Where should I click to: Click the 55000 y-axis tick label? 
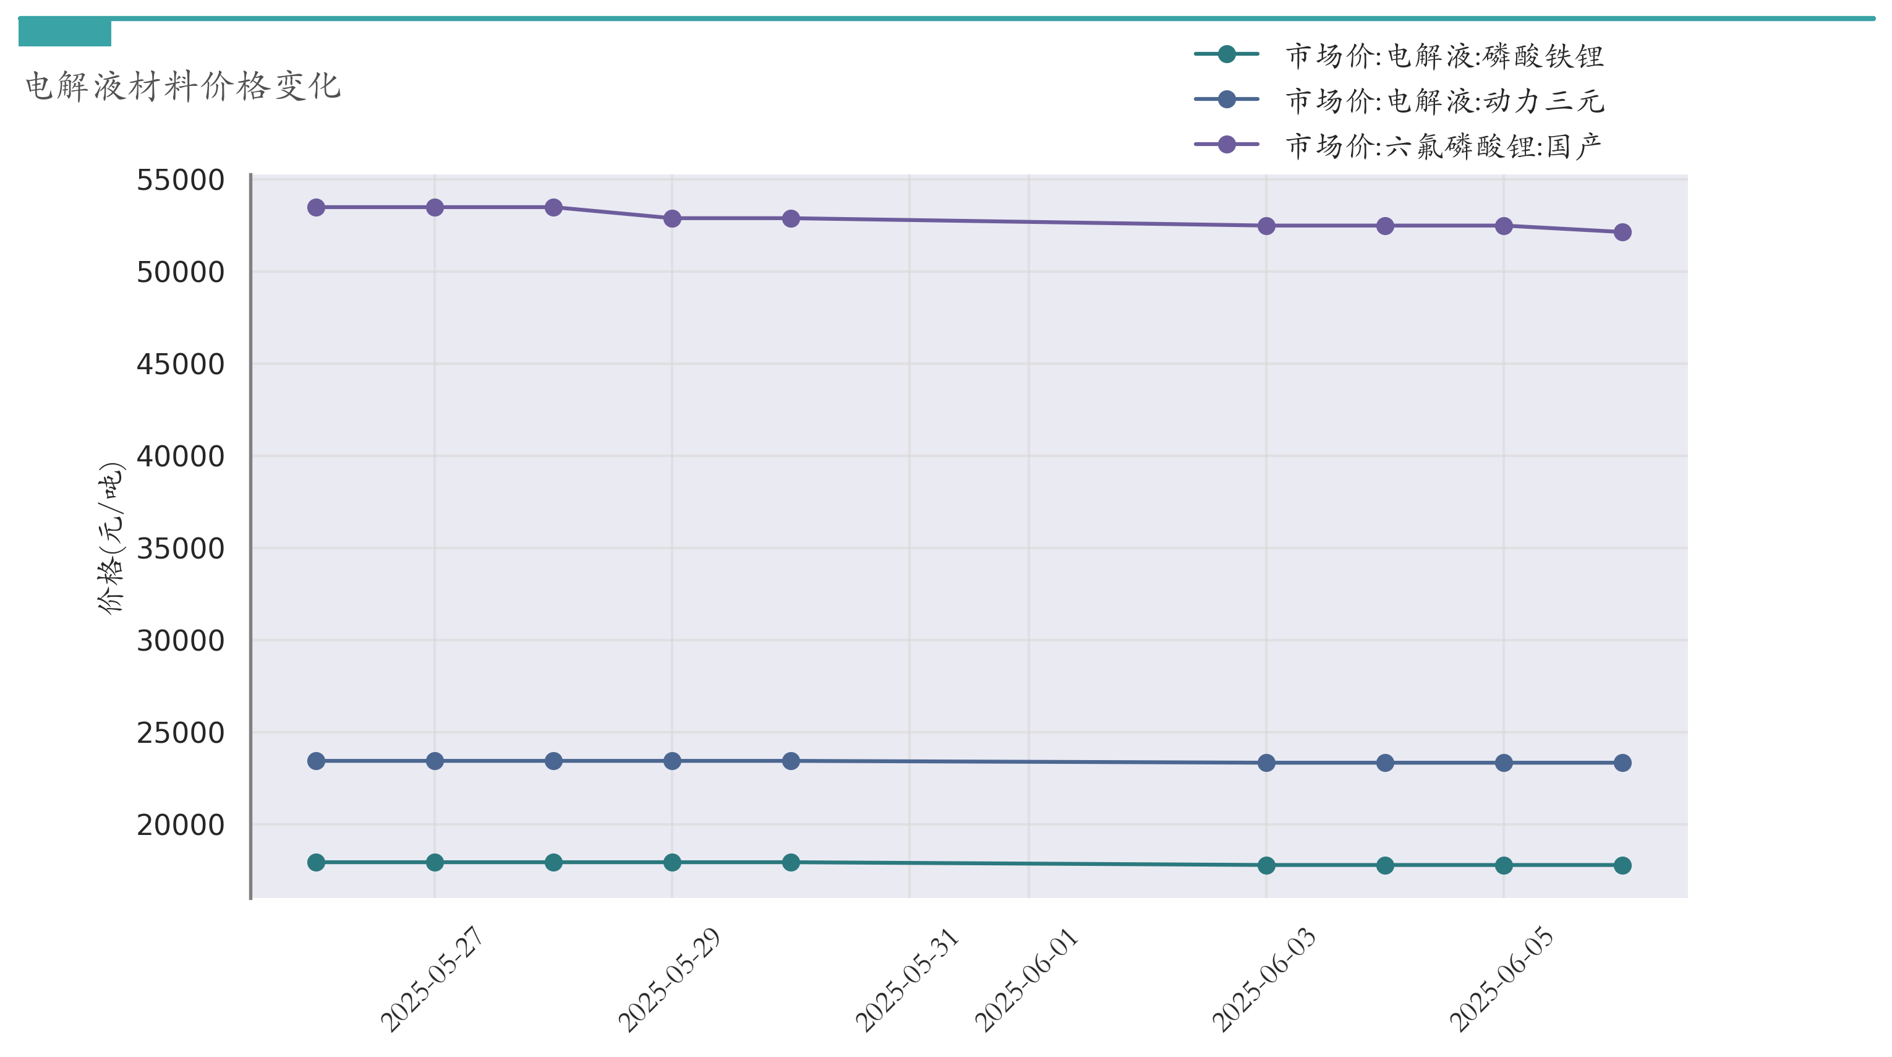(x=181, y=180)
